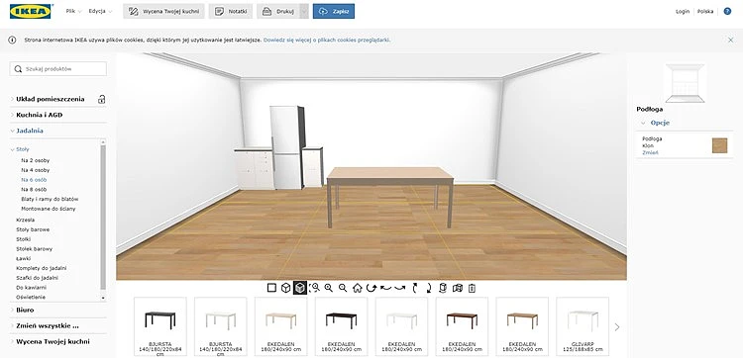Select 'Na 8 osób' tables
The image size is (743, 358).
point(34,189)
